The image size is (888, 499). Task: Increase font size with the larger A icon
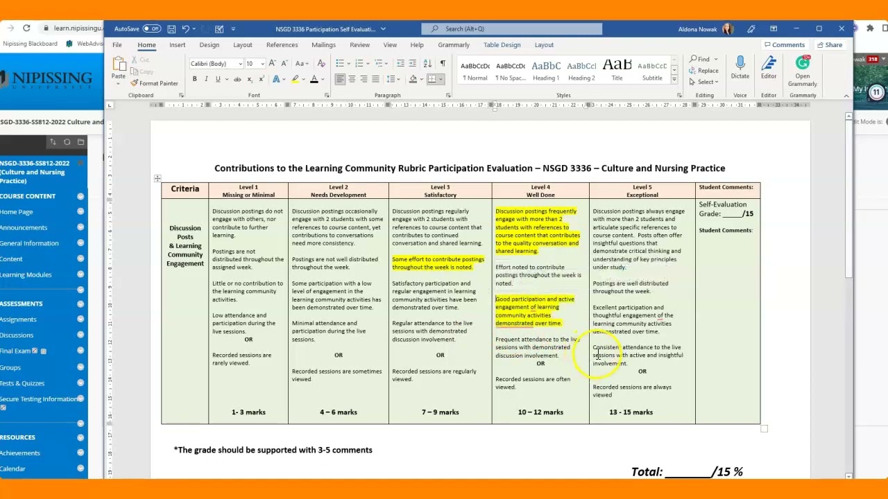(x=273, y=64)
